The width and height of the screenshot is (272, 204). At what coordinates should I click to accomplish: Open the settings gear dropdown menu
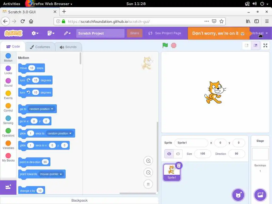pos(35,33)
